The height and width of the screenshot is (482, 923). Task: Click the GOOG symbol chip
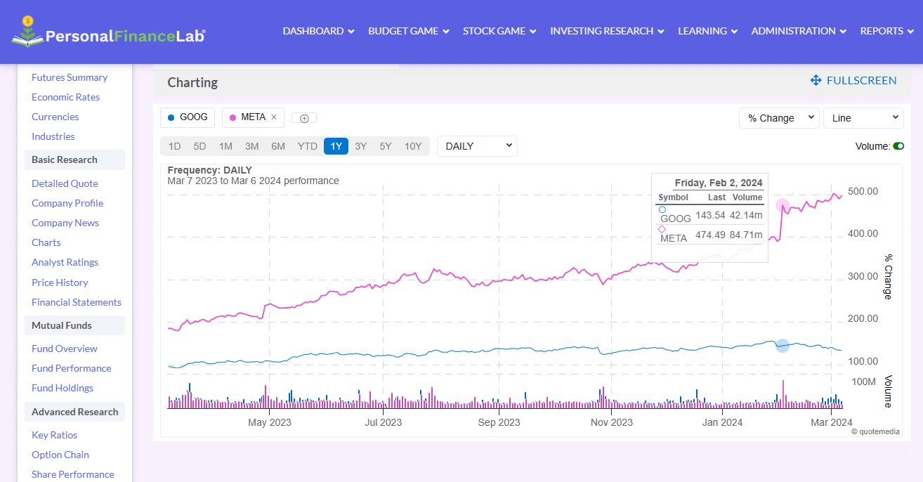[x=188, y=117]
